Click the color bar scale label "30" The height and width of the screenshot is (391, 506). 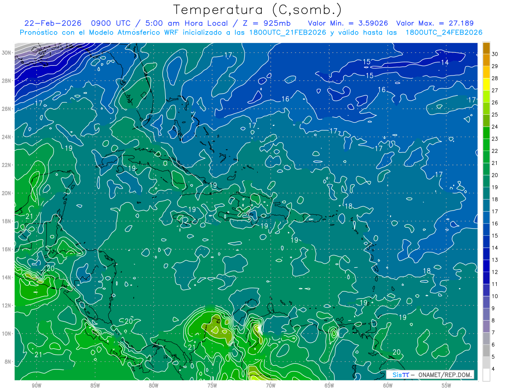point(495,54)
